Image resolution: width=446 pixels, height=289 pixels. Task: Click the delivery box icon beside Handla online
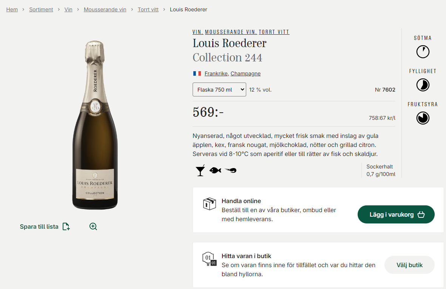[209, 204]
